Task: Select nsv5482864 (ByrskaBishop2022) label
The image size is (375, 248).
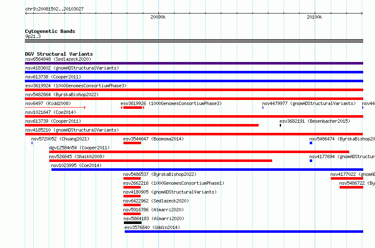Action: (x=62, y=94)
